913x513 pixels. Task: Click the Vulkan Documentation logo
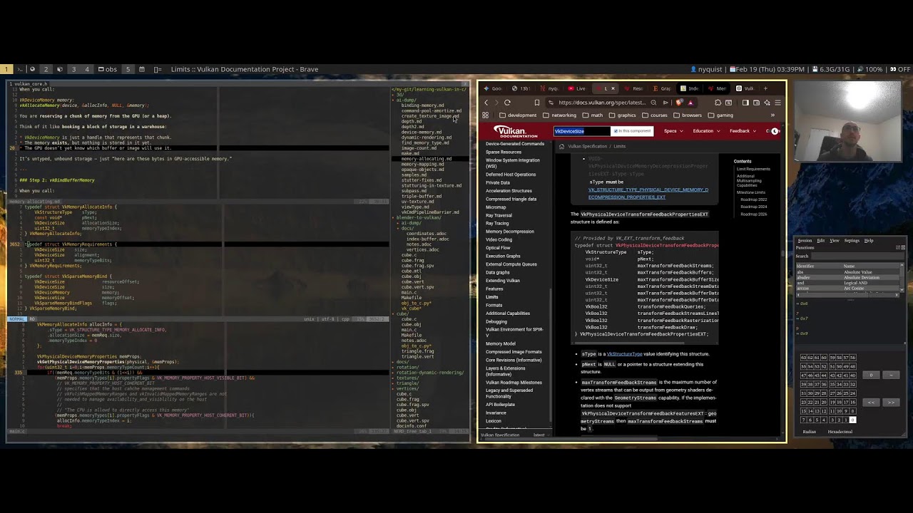click(515, 132)
